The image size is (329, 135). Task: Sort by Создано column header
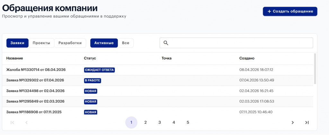pos(247,58)
